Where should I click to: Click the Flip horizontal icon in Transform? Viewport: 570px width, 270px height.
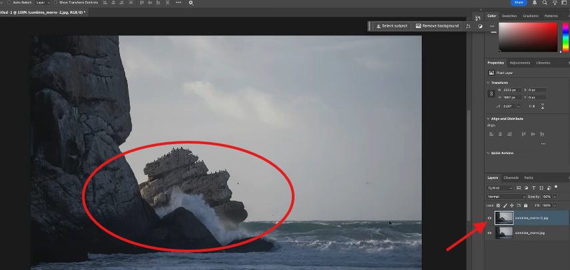tap(532, 106)
